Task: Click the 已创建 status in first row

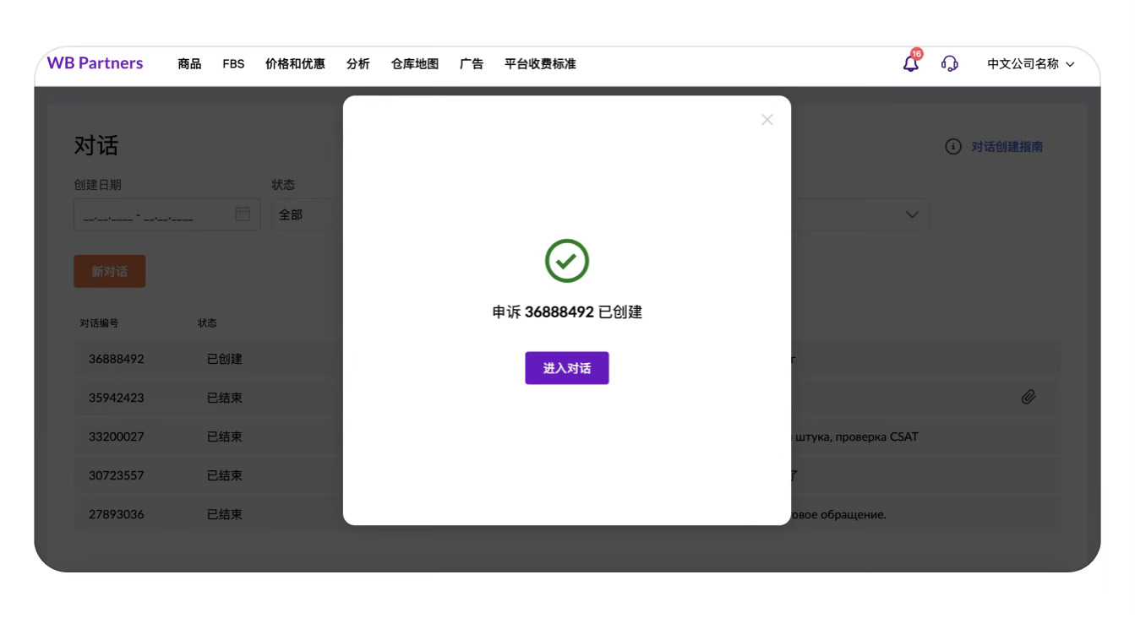Action: [225, 359]
